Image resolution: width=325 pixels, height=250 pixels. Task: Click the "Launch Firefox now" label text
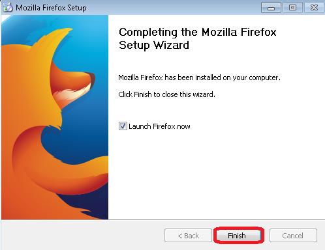click(159, 126)
